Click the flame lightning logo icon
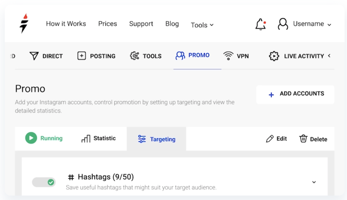 [x=24, y=24]
